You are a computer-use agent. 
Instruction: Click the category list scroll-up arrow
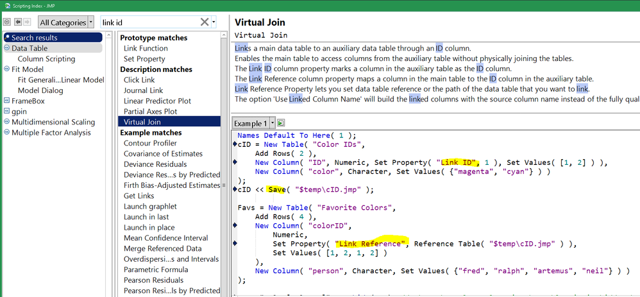click(108, 36)
